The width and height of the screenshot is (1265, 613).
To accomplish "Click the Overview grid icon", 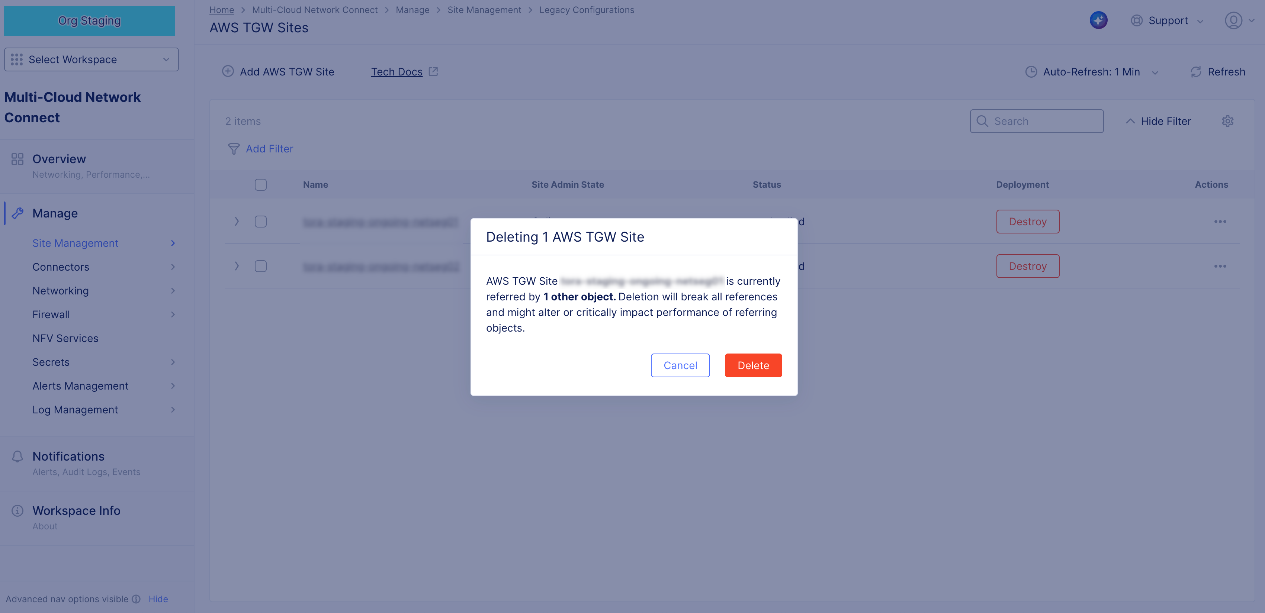I will click(18, 158).
